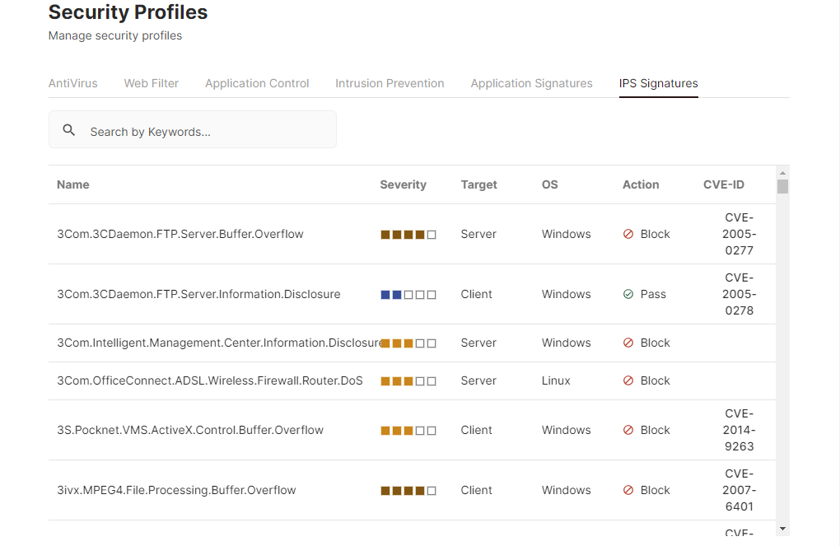Image resolution: width=840 pixels, height=546 pixels.
Task: Click the severity squares on the Buffer Overflow row
Action: click(x=408, y=234)
